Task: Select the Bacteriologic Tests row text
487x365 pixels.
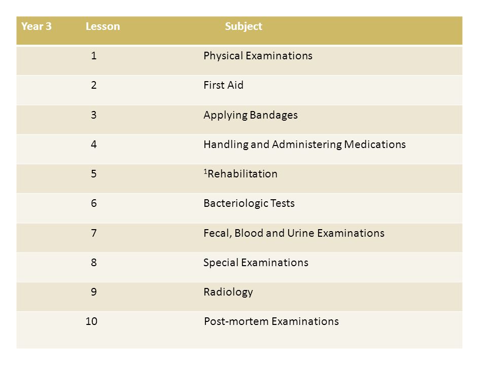Action: [249, 203]
